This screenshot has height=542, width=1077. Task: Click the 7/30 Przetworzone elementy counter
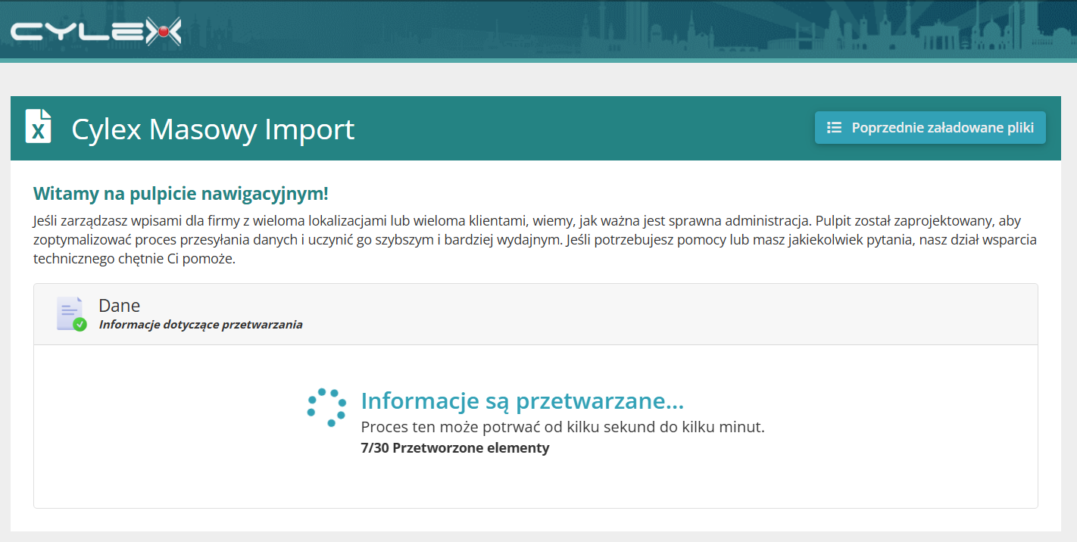(x=455, y=447)
